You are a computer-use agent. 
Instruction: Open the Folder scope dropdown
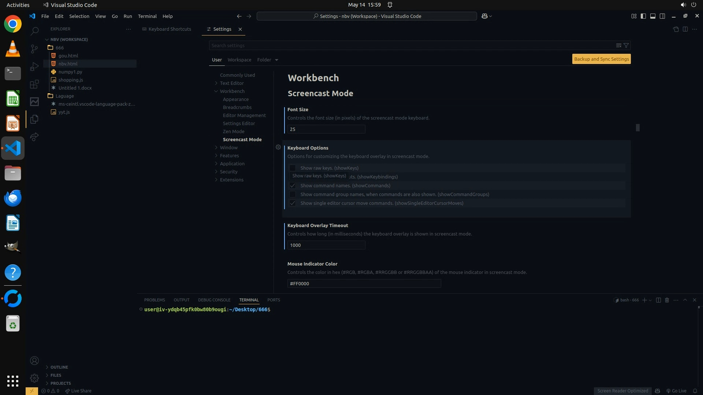point(268,60)
